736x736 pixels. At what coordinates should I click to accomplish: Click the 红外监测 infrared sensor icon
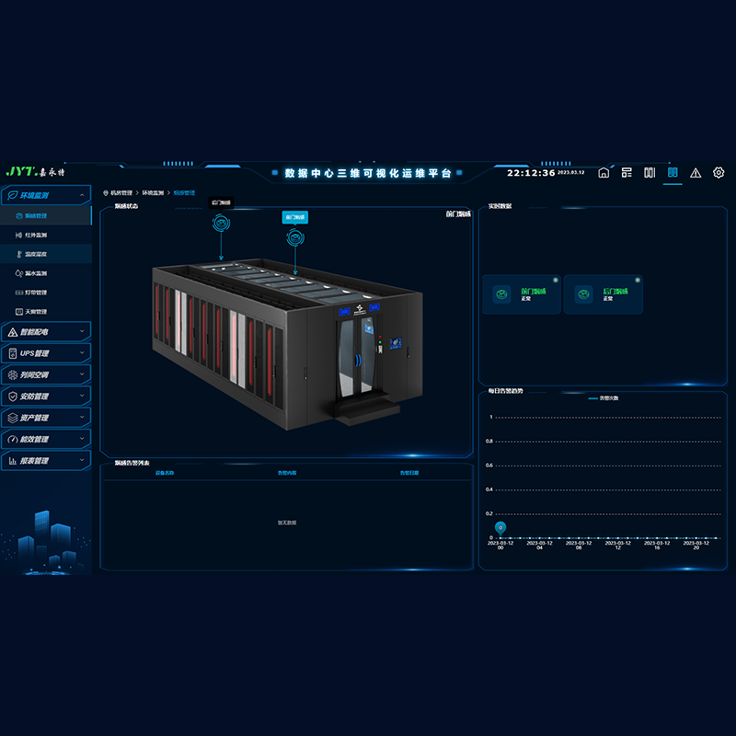18,236
